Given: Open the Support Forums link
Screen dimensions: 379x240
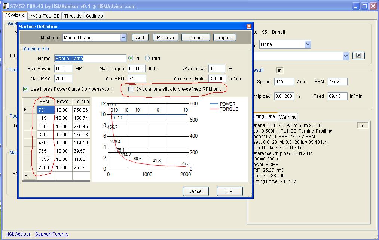Looking at the screenshot, I should (x=52, y=234).
